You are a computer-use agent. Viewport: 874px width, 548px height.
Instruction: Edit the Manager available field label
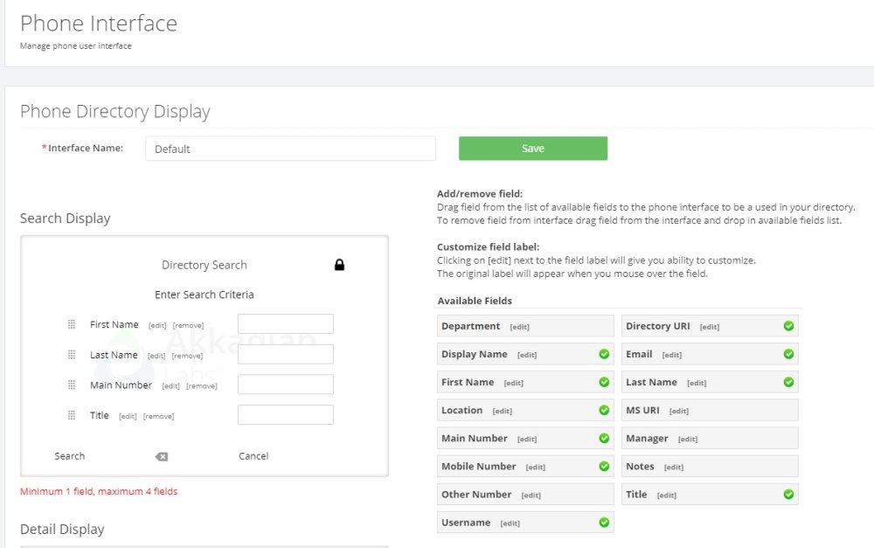click(x=688, y=440)
